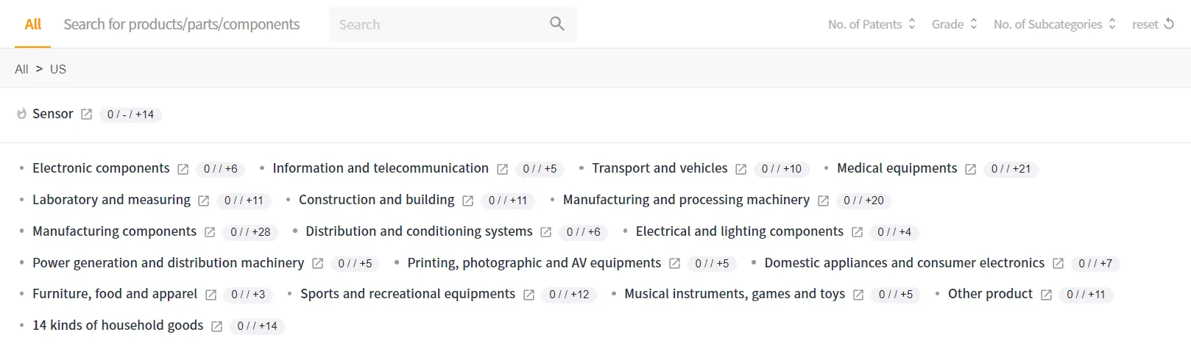Open external link icon beside Furniture, food and apparel
The width and height of the screenshot is (1191, 346).
211,295
